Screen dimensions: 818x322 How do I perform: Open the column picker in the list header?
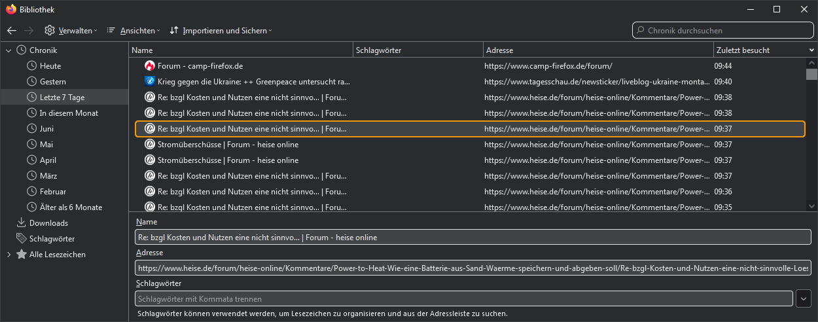click(811, 50)
